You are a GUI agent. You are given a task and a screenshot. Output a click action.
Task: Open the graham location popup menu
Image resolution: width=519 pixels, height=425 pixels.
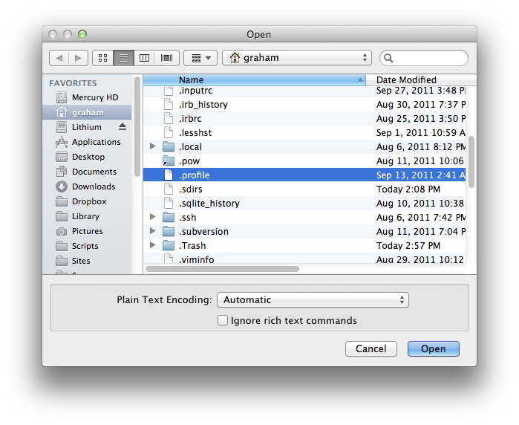[297, 58]
